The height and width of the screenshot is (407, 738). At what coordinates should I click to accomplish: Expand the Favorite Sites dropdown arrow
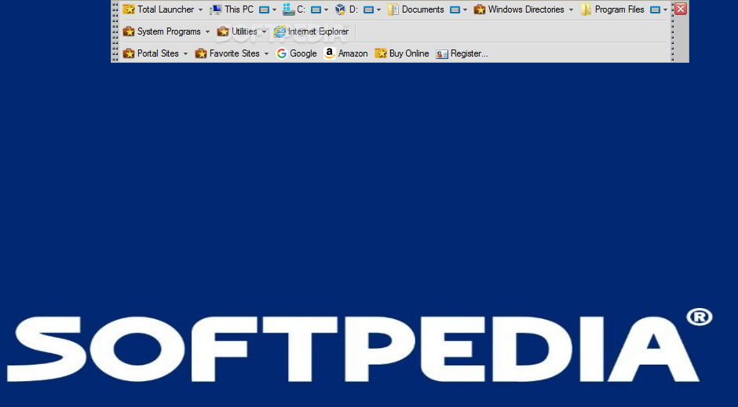coord(266,54)
